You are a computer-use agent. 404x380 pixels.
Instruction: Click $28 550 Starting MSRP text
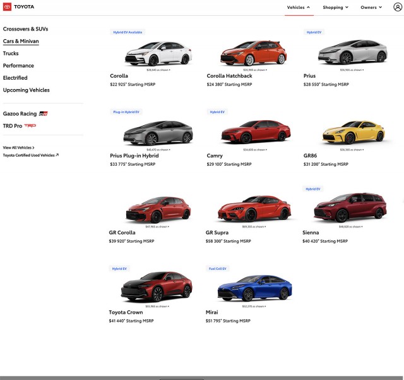pyautogui.click(x=326, y=85)
